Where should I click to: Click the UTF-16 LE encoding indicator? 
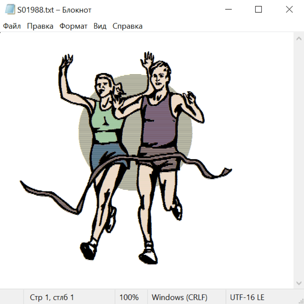(x=247, y=298)
